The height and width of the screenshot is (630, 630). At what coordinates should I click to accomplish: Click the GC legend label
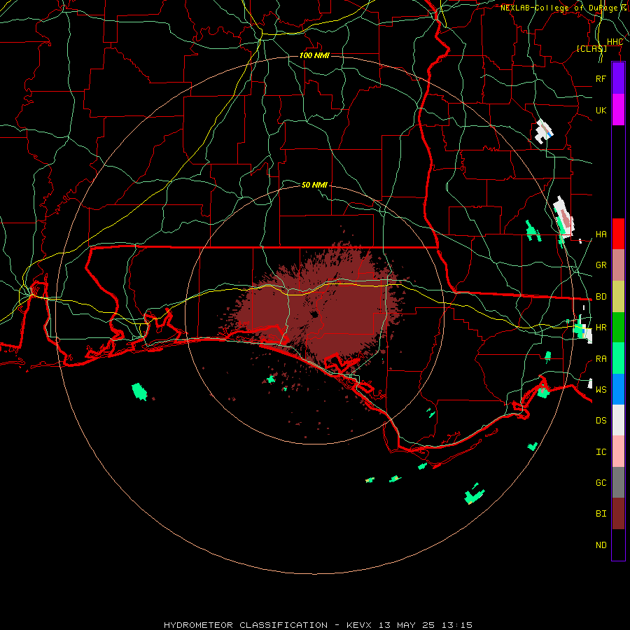601,483
